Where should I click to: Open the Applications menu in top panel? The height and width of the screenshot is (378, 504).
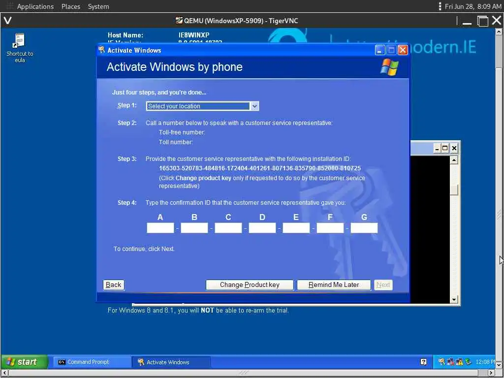(35, 6)
